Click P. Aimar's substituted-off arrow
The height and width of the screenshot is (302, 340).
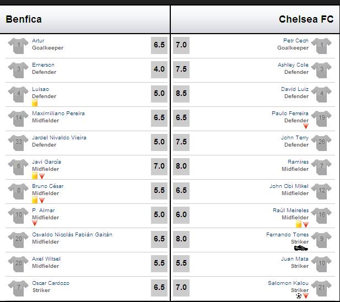click(35, 223)
